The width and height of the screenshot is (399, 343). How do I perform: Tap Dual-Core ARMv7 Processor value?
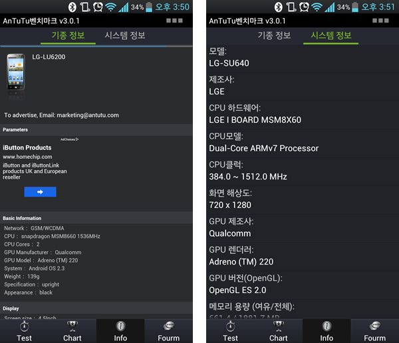[x=263, y=148]
